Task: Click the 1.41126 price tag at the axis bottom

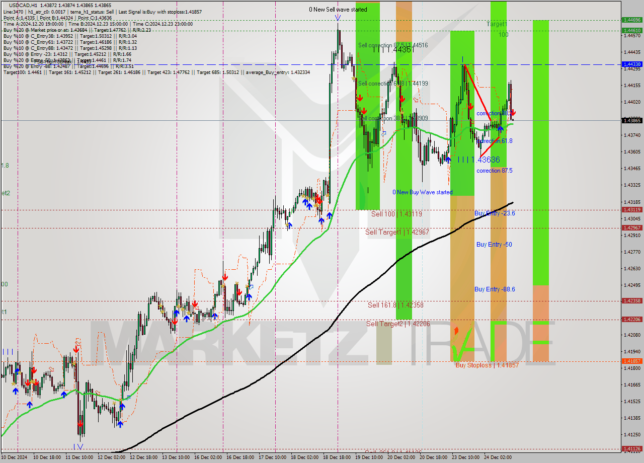Action: click(x=631, y=448)
